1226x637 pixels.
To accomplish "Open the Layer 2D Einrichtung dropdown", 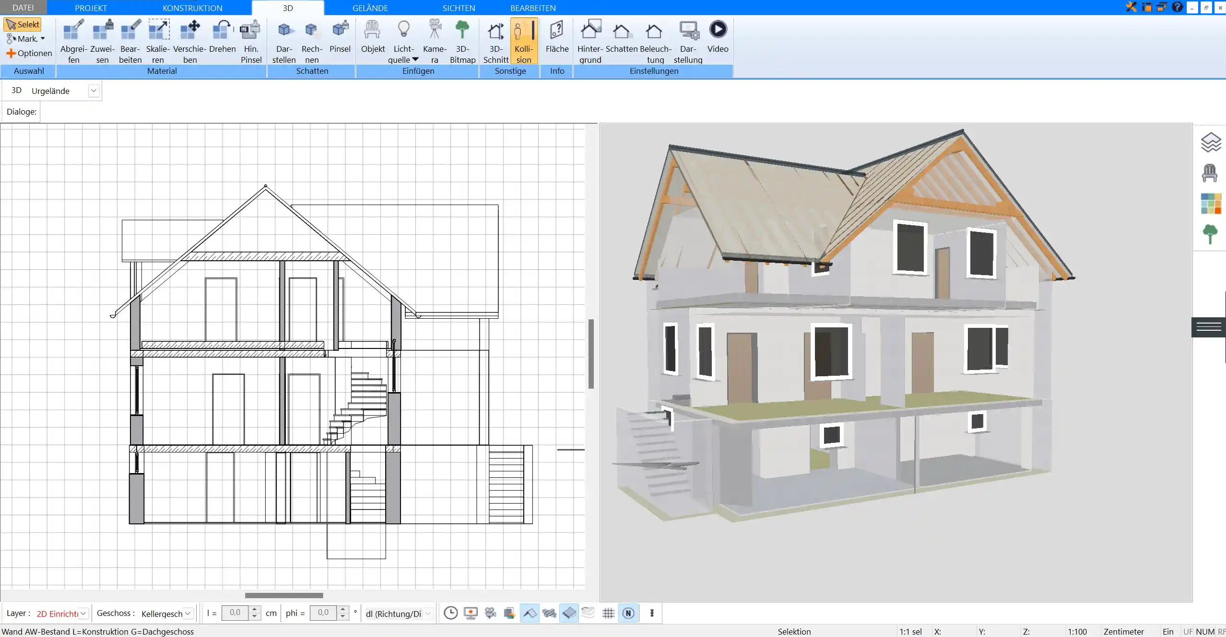I will 83,614.
